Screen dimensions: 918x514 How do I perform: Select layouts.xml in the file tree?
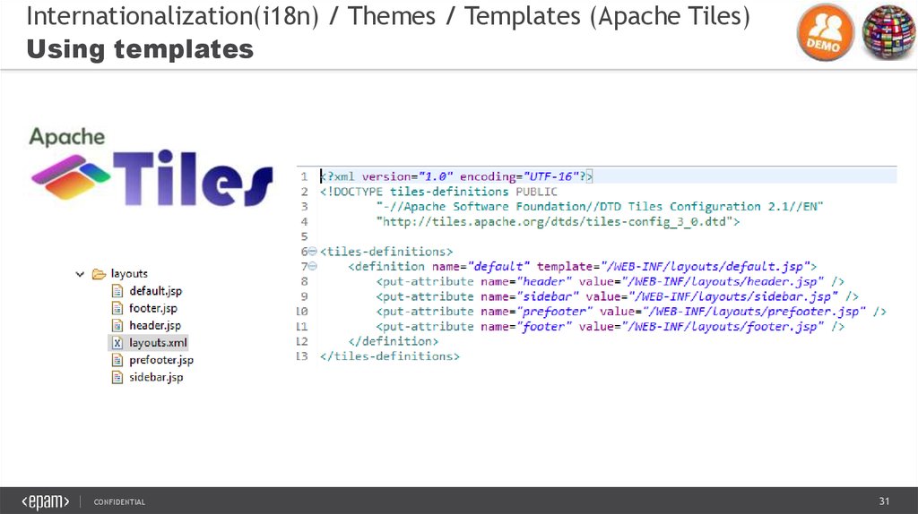pyautogui.click(x=158, y=342)
